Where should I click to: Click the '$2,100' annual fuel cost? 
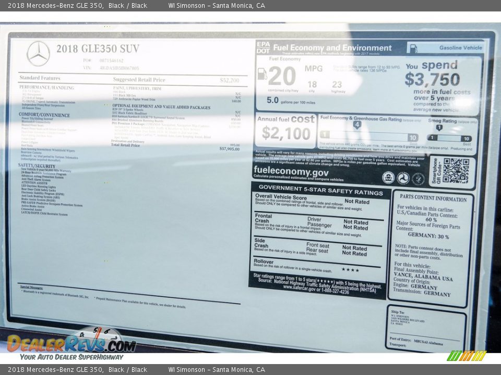(x=286, y=133)
